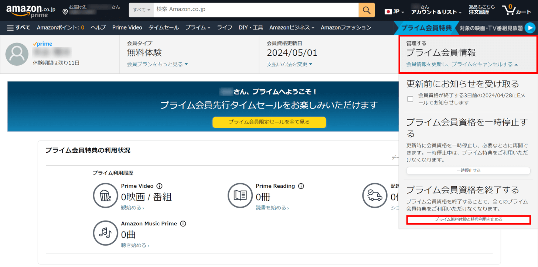Click the orange magnifier search button
Screen dimensions: 538x267
tap(367, 10)
